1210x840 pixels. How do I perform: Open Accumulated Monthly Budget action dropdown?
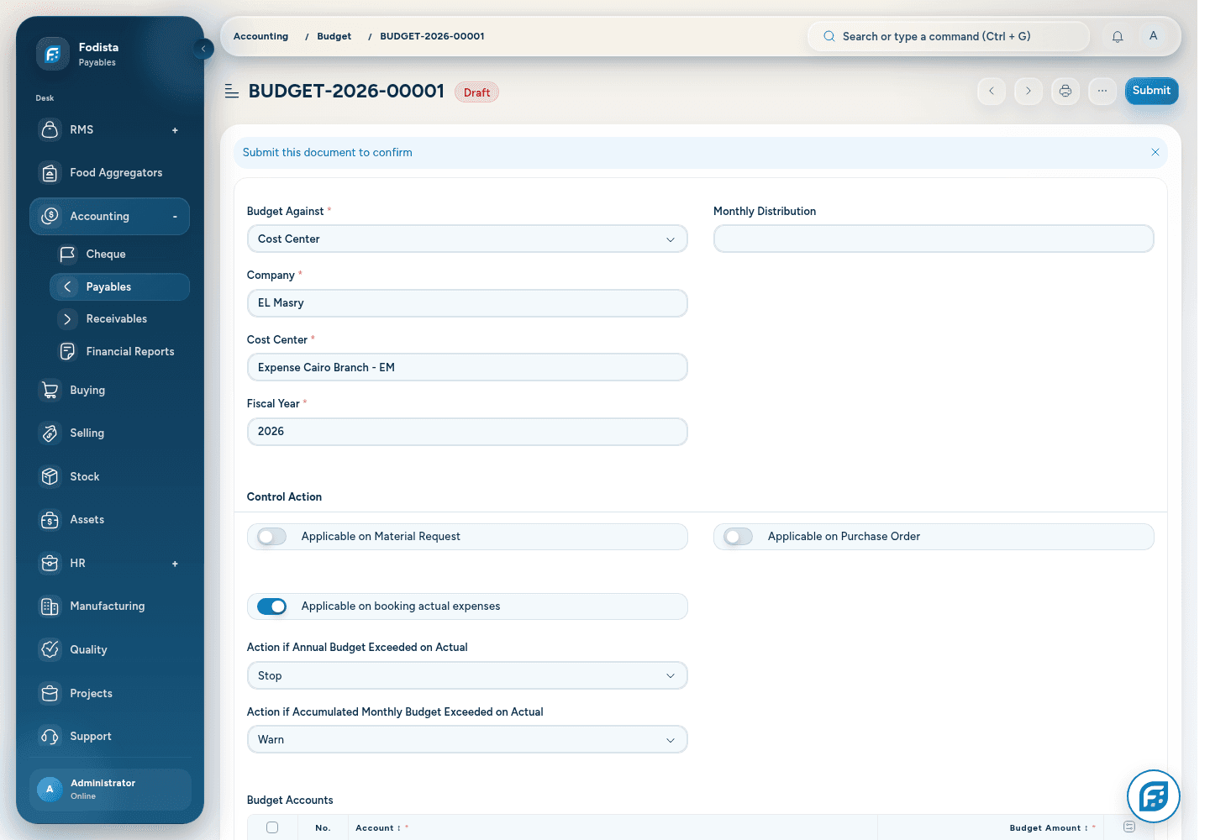pyautogui.click(x=467, y=739)
